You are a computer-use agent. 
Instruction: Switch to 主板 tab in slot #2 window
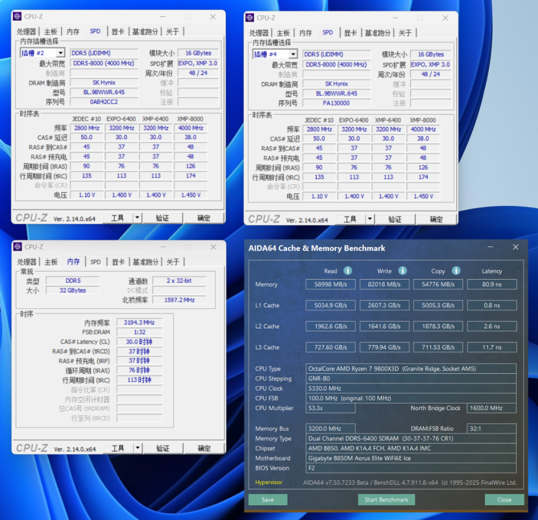click(x=51, y=31)
